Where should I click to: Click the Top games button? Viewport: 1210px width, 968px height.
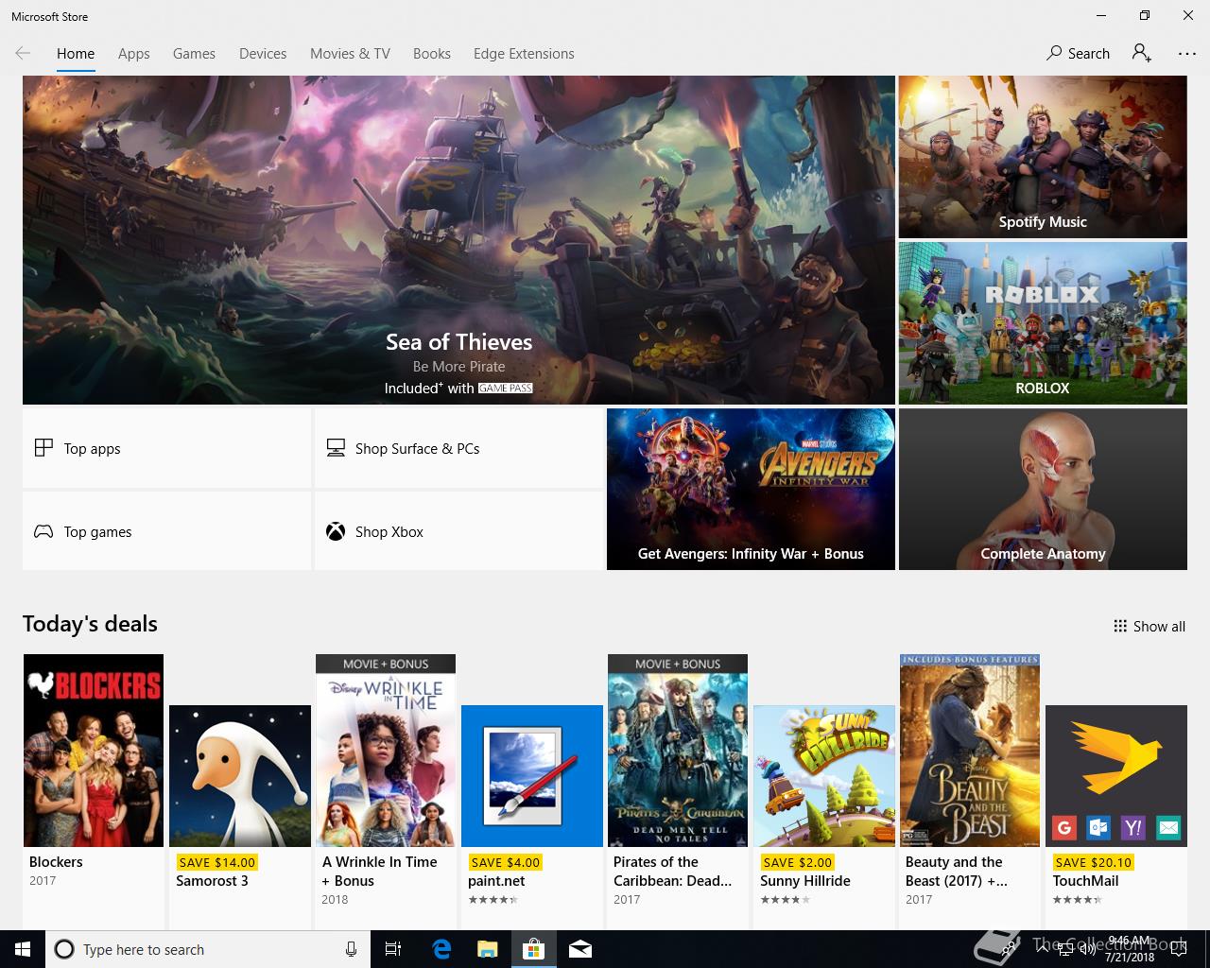pos(166,531)
